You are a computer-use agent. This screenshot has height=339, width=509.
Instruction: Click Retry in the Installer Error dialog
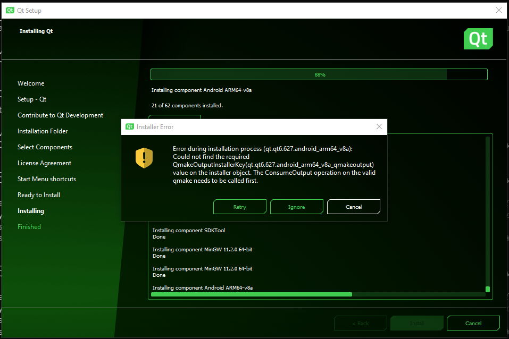(x=239, y=207)
